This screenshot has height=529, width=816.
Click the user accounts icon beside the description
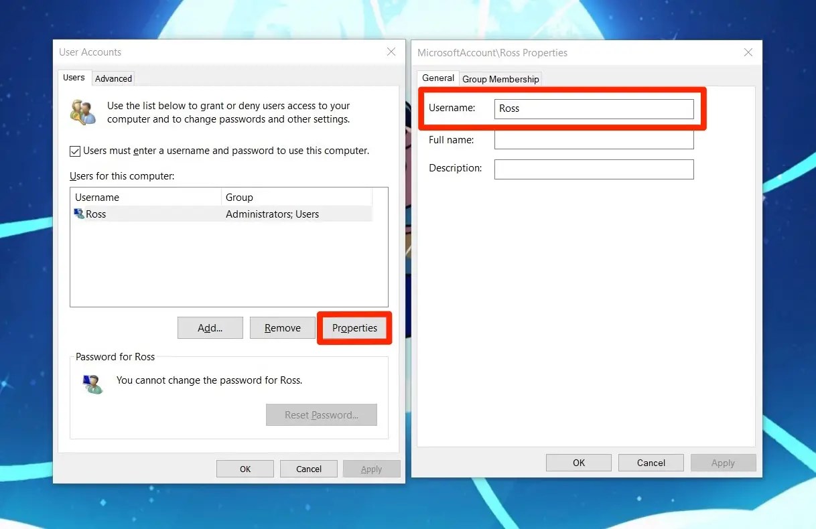tap(83, 112)
